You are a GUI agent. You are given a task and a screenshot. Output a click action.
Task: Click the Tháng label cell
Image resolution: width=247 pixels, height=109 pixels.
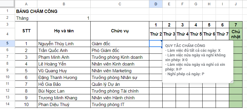[26, 18]
